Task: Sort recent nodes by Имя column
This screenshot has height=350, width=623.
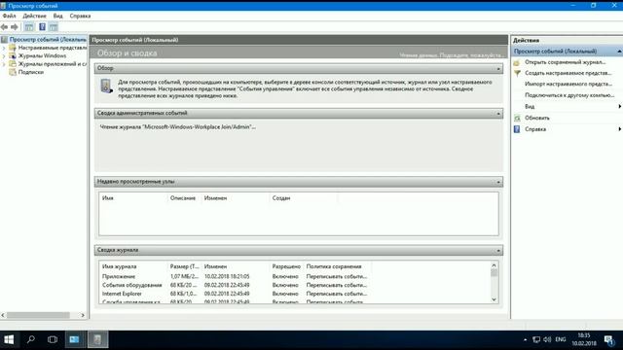Action: point(133,198)
